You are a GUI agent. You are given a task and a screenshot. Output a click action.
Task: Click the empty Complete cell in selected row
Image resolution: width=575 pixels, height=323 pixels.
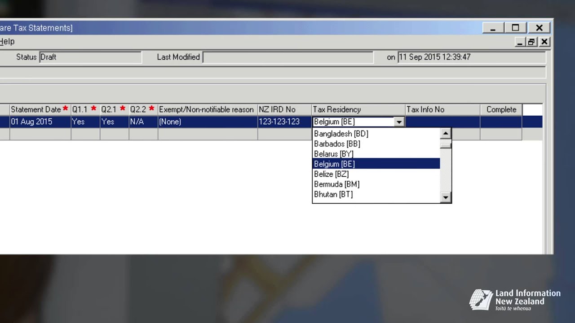(x=501, y=122)
